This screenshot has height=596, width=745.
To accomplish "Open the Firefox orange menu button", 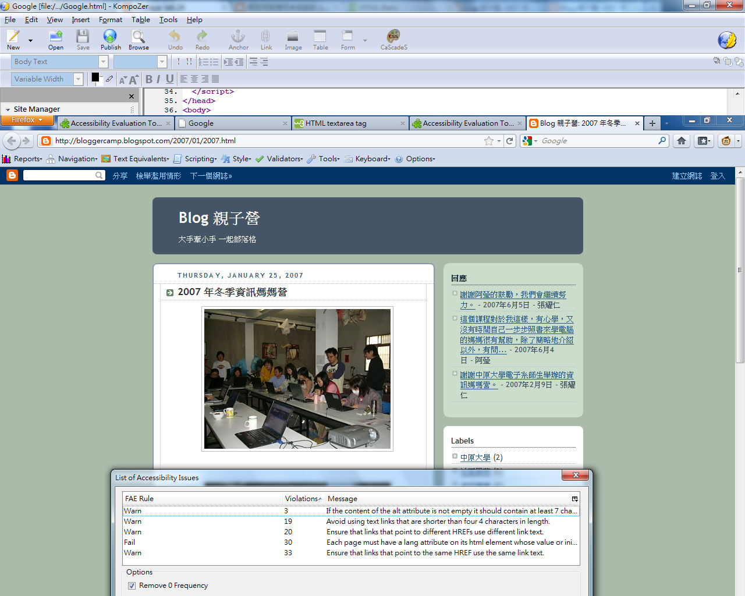I will click(x=27, y=120).
